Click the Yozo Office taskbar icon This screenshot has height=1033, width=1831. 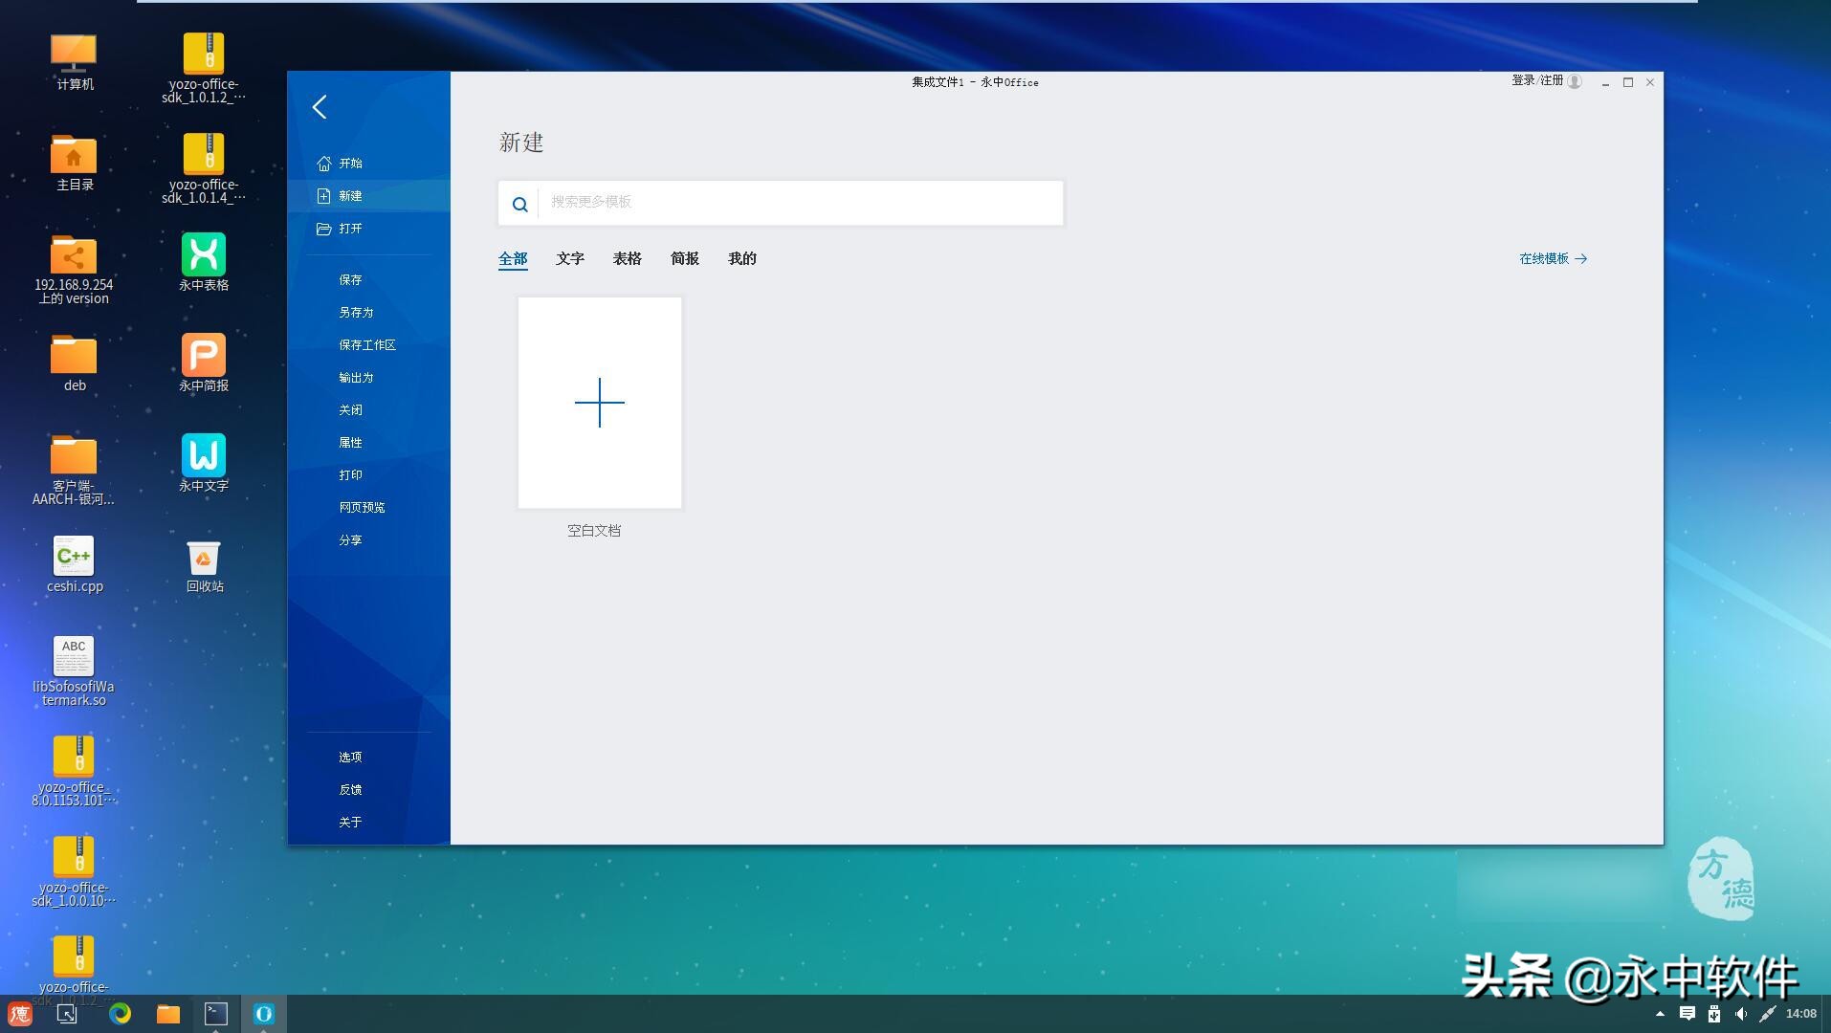click(x=264, y=1014)
